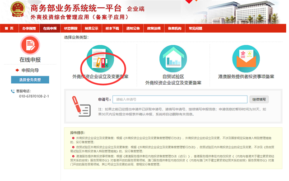The width and height of the screenshot is (289, 181).
Task: Click the note text about 30天 storage
Action: click(182, 112)
